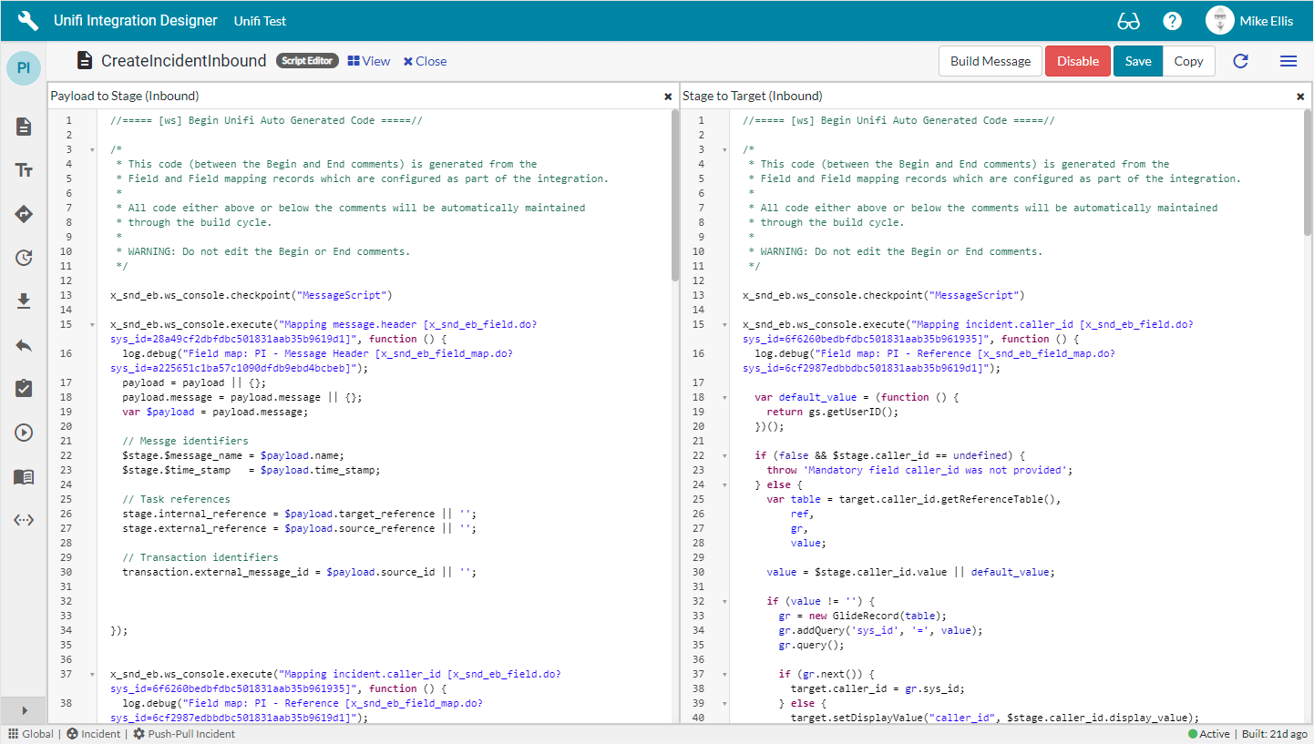
Task: Open the clipboard checkmark sidebar icon
Action: click(24, 389)
